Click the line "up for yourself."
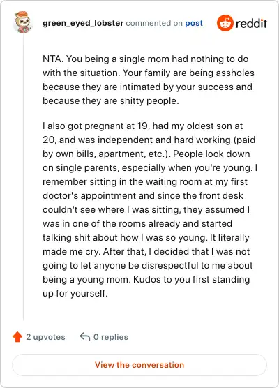The width and height of the screenshot is (279, 388). point(75,294)
